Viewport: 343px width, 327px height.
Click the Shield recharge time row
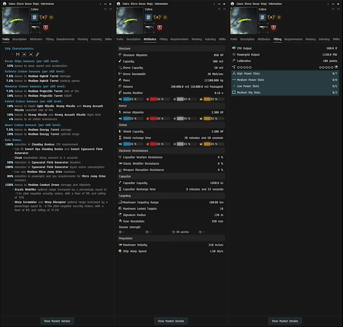tap(171, 138)
